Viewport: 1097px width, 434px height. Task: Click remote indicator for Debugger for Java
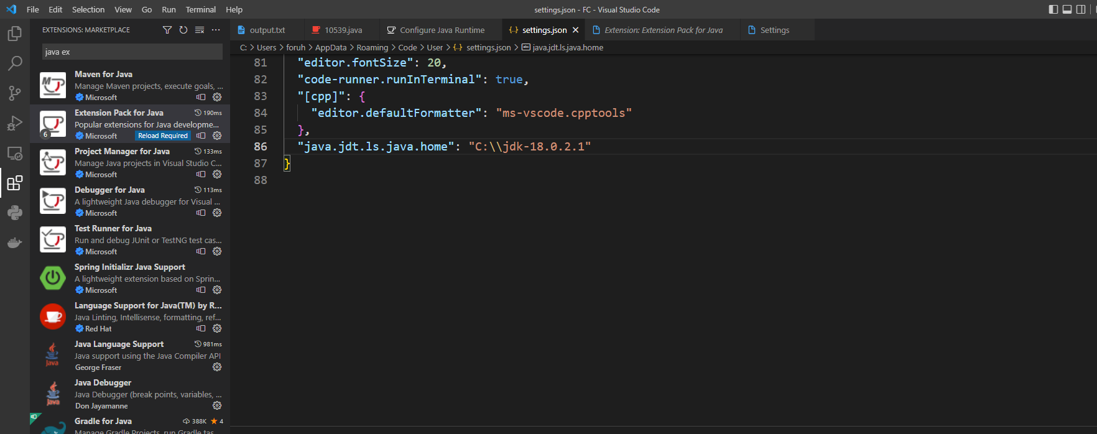point(201,213)
